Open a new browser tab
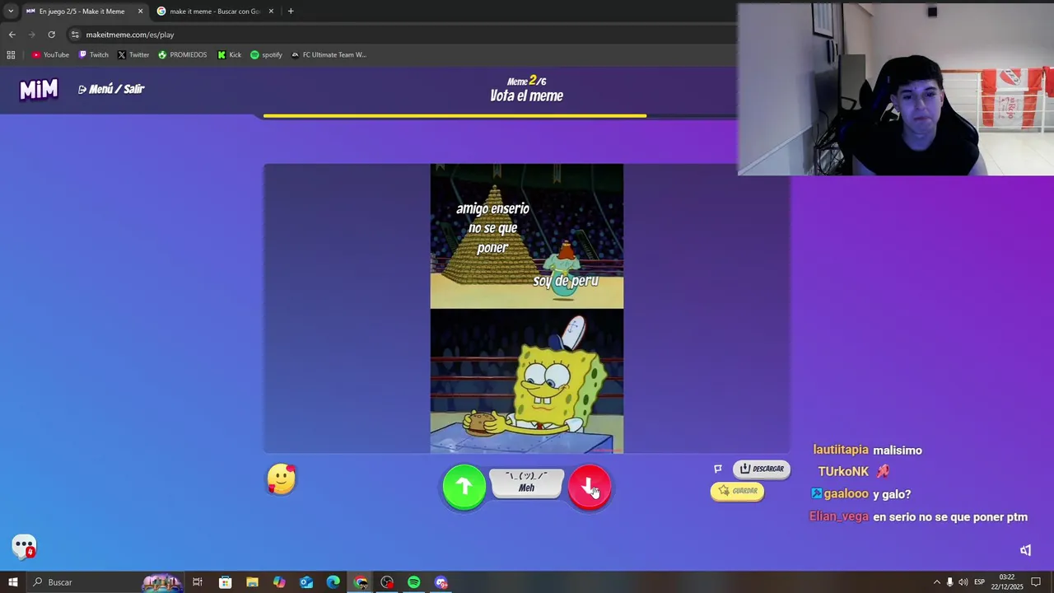The height and width of the screenshot is (593, 1054). pyautogui.click(x=291, y=12)
